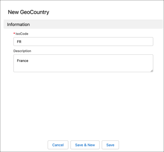164x152 pixels.
Task: Click inside the Description text area
Action: coord(83,63)
